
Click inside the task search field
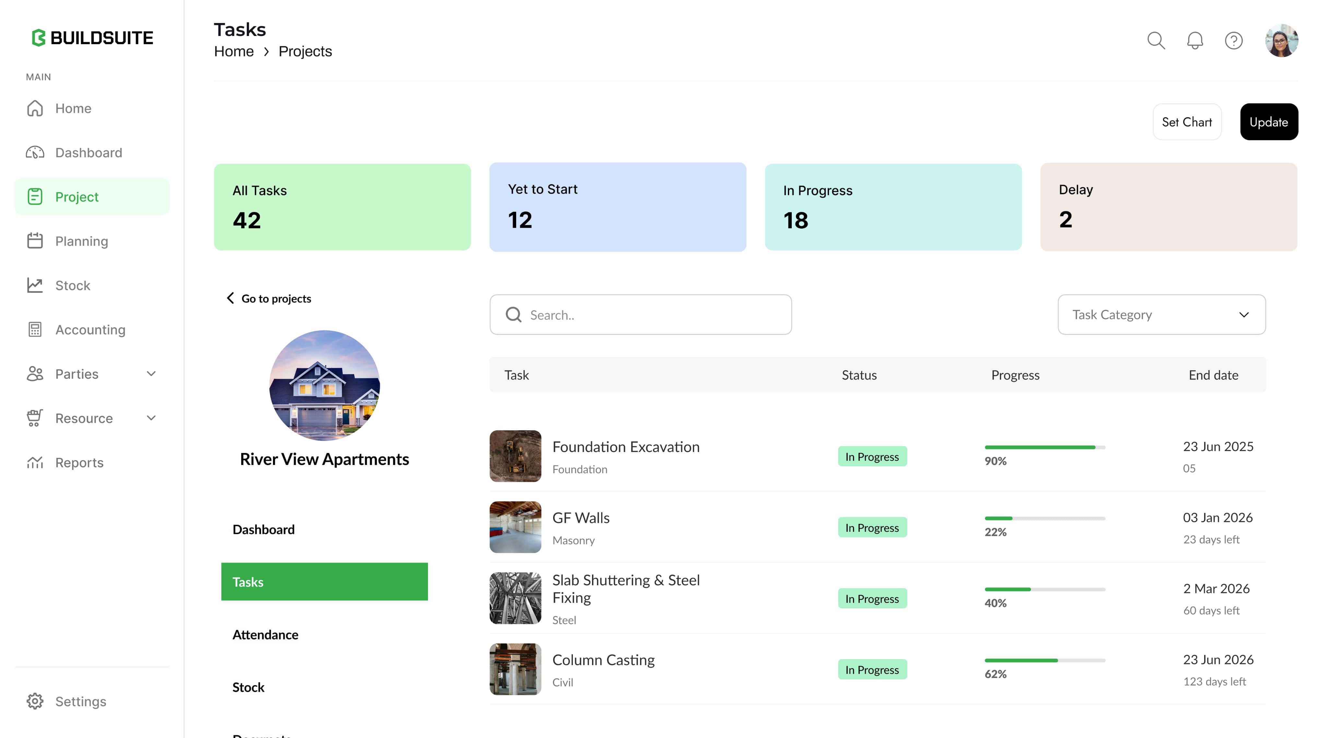pyautogui.click(x=640, y=315)
